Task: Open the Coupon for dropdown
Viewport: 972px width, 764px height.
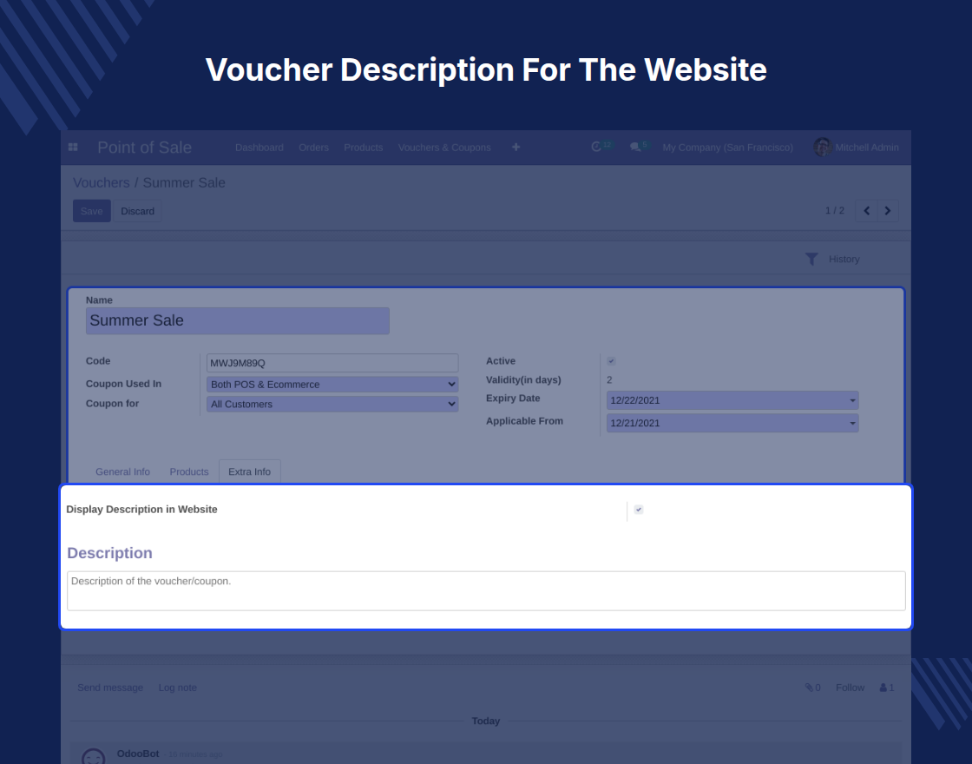Action: [x=332, y=404]
